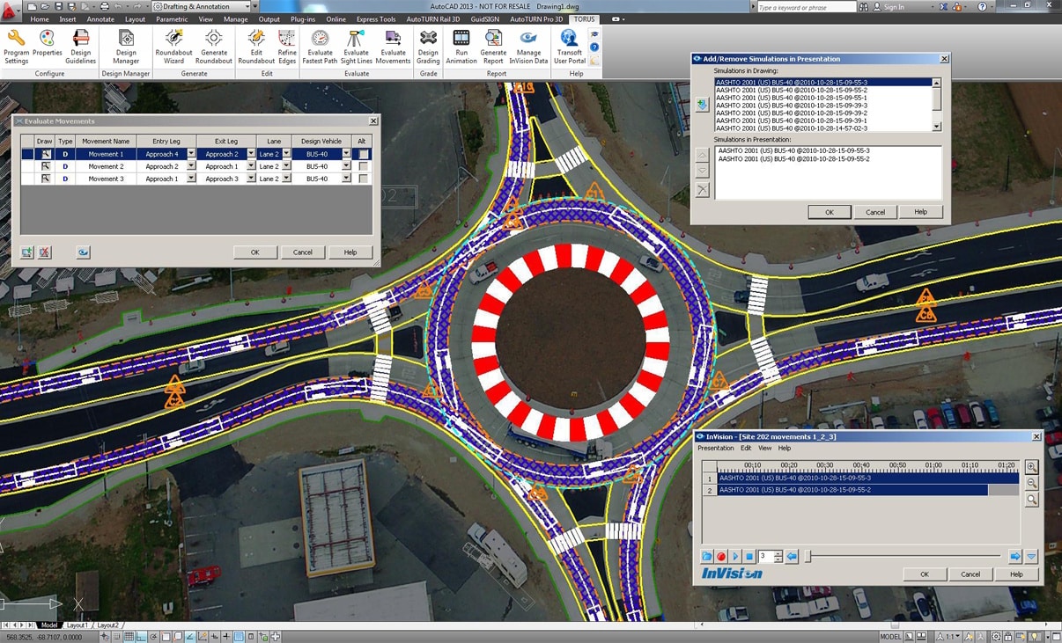Open the Presentation menu in InVision
Image resolution: width=1062 pixels, height=643 pixels.
[715, 449]
